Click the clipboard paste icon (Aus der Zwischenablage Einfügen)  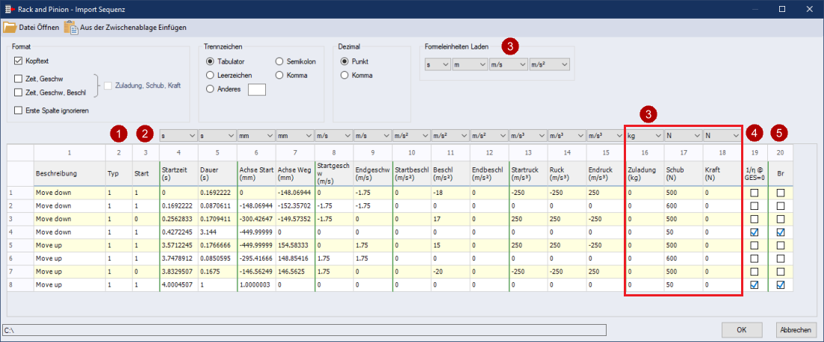click(71, 28)
